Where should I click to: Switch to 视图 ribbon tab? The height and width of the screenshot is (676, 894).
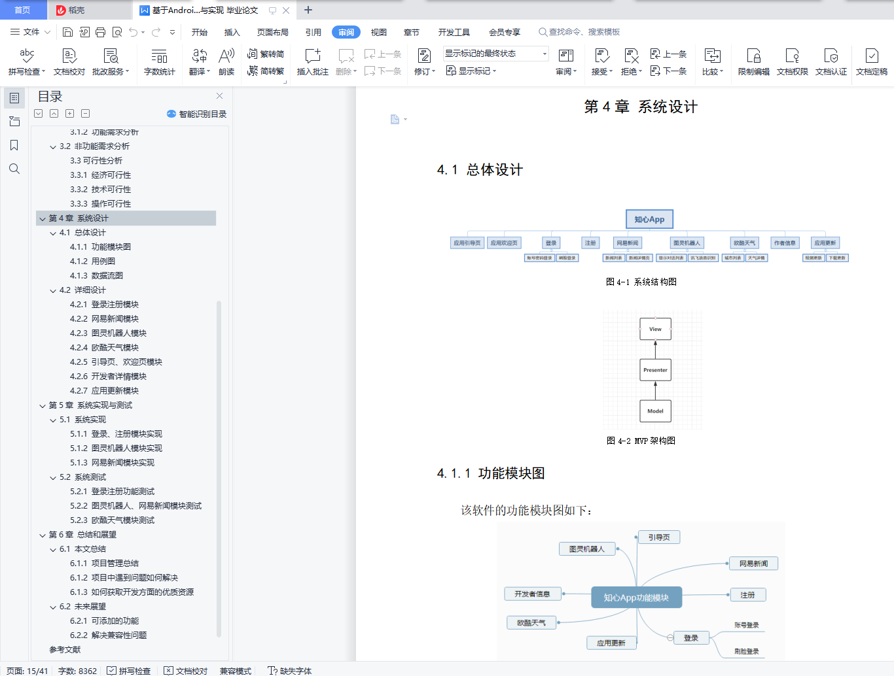379,32
